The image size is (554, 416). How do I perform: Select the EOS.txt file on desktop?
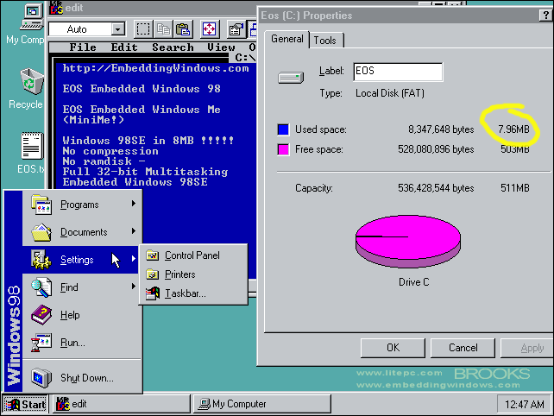tap(29, 153)
